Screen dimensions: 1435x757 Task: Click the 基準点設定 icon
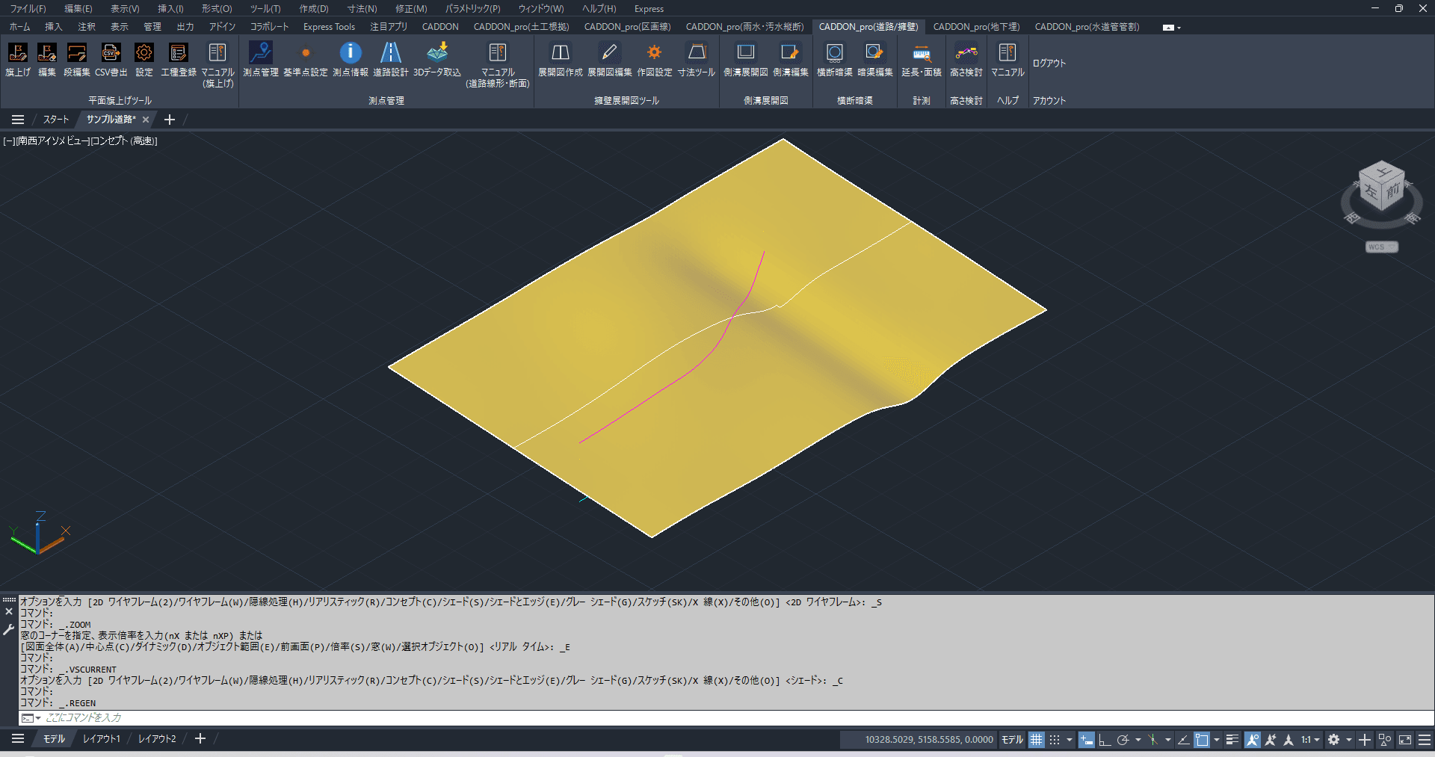(x=306, y=53)
